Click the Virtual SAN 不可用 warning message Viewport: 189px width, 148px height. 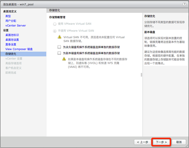point(94,39)
